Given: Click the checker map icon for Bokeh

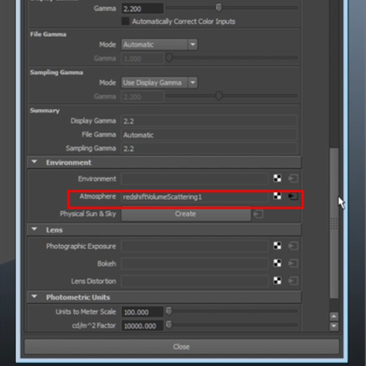Looking at the screenshot, I should coord(277,264).
